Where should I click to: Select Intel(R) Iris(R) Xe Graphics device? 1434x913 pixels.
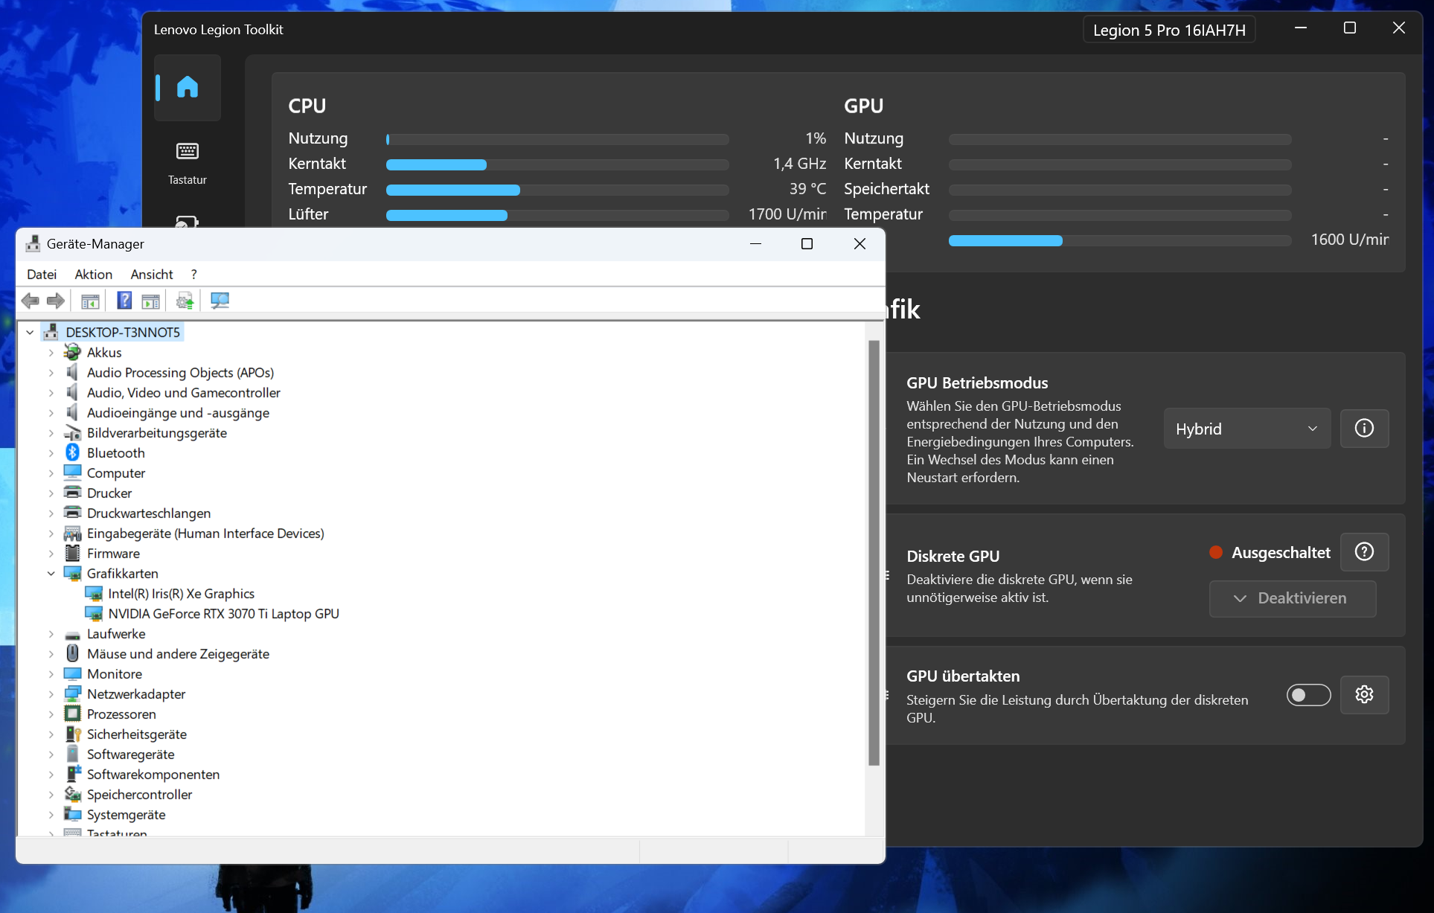point(181,594)
